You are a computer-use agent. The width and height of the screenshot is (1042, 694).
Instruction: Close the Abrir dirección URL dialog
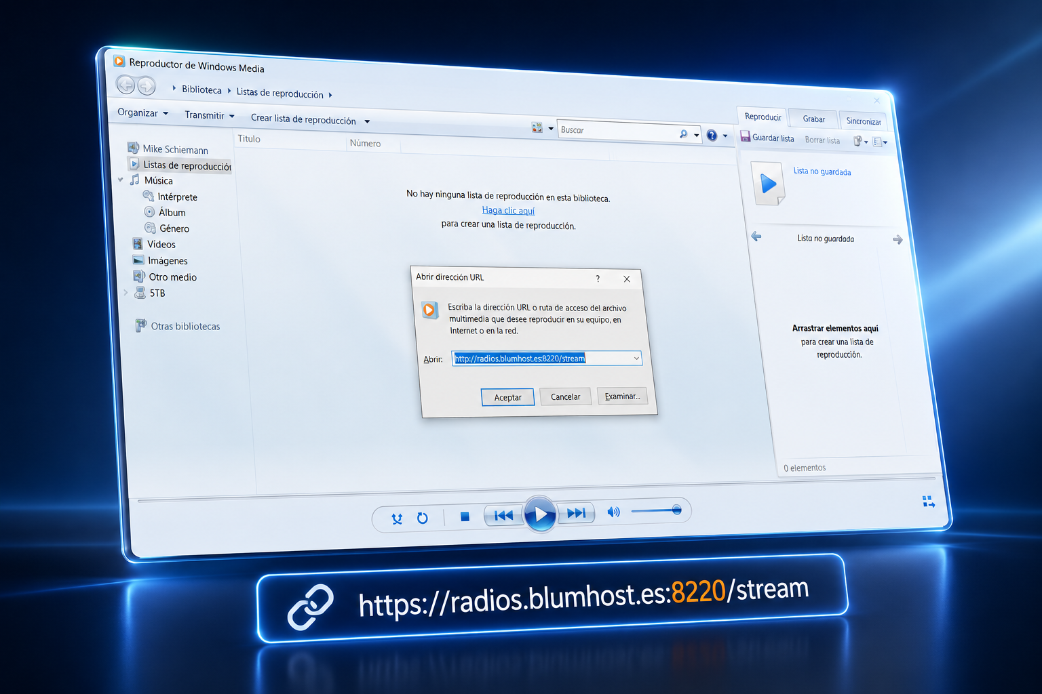point(627,279)
